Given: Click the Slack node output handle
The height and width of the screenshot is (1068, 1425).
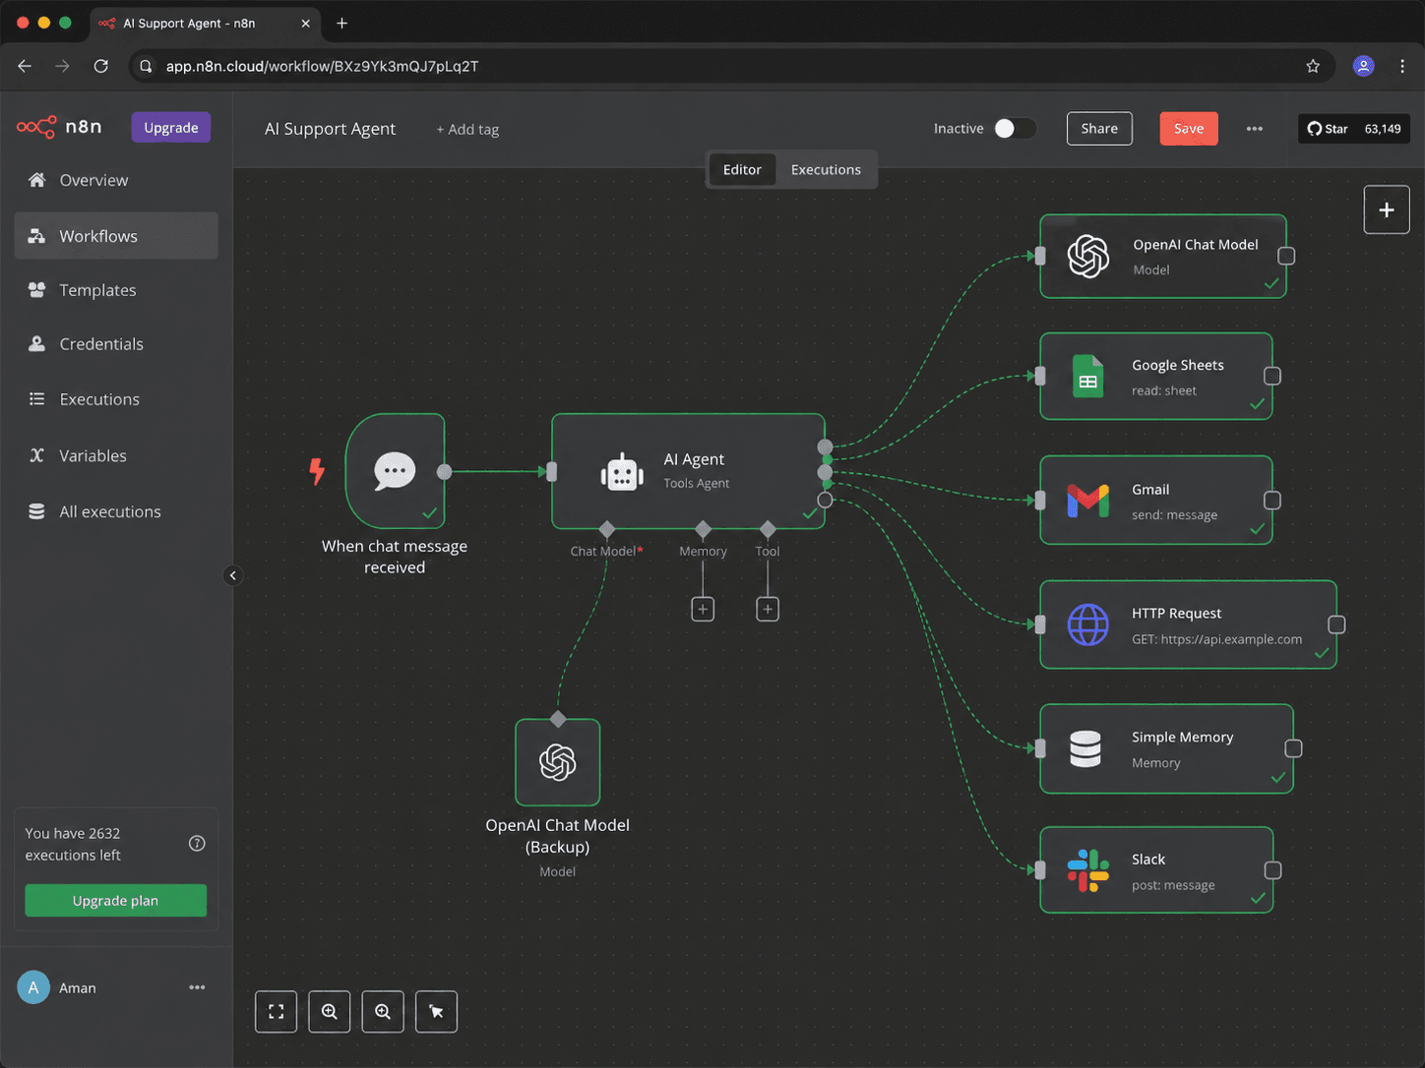Looking at the screenshot, I should pos(1272,870).
